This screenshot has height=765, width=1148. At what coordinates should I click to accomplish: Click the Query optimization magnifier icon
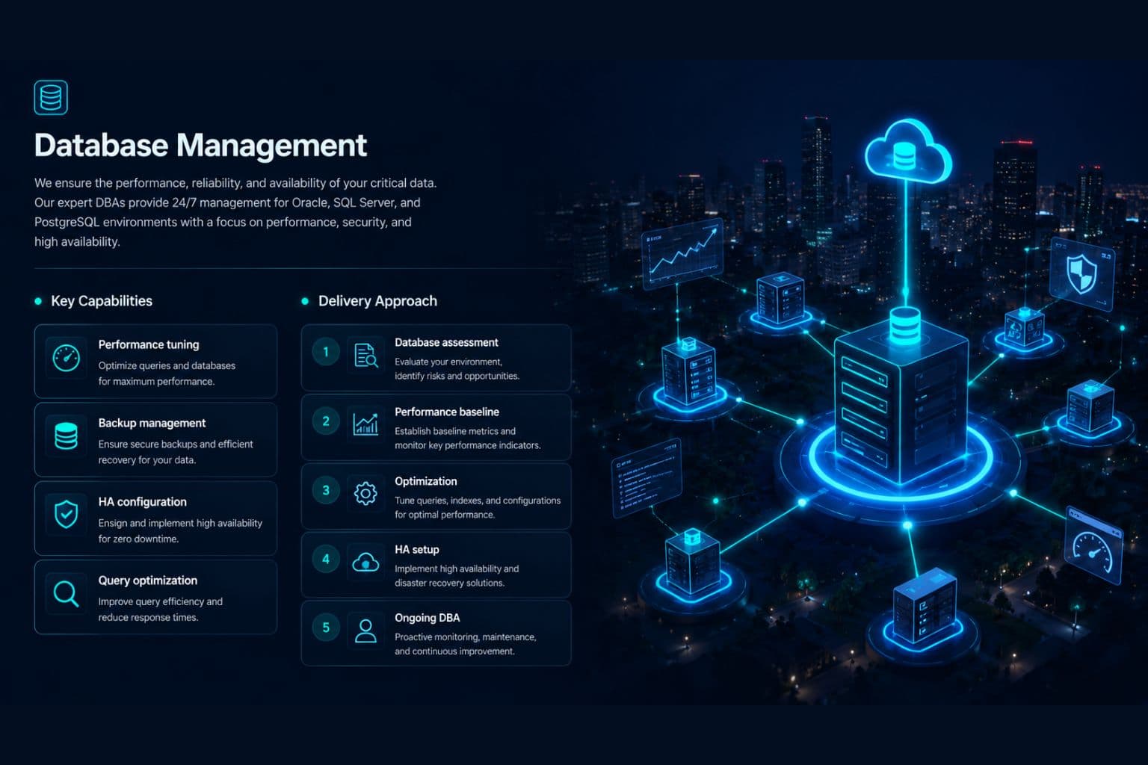[x=67, y=594]
